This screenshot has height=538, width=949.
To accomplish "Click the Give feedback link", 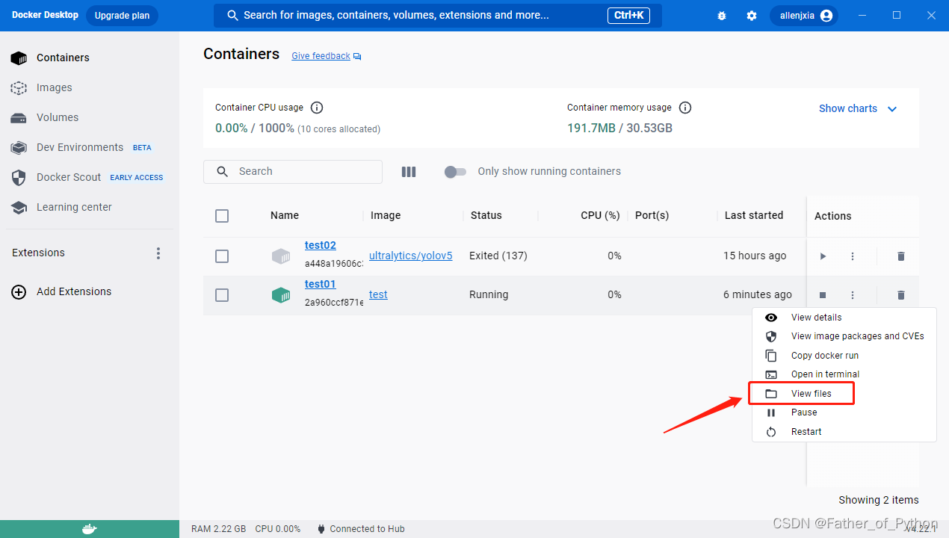I will [321, 56].
